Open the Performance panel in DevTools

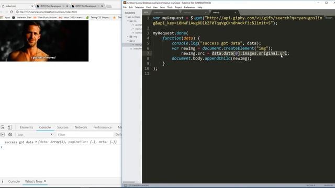point(103,127)
